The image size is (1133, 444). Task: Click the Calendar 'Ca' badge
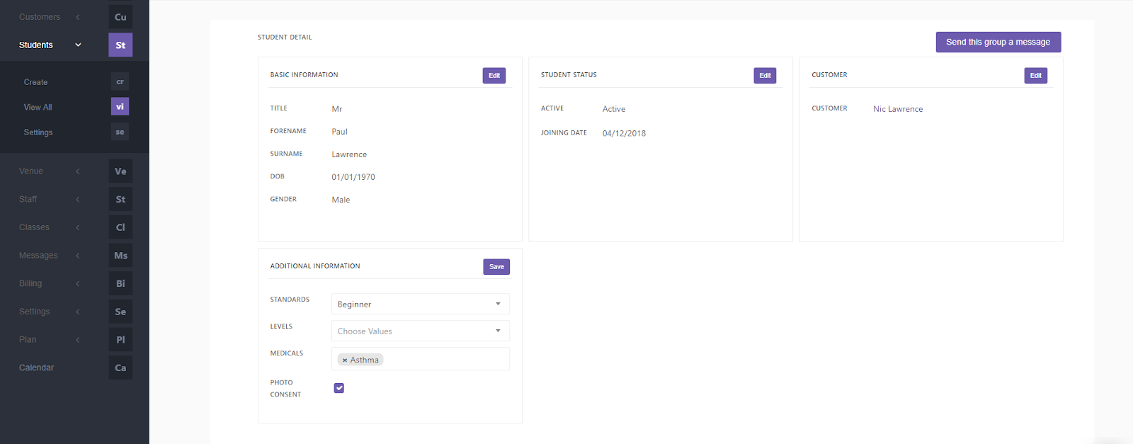pyautogui.click(x=120, y=368)
